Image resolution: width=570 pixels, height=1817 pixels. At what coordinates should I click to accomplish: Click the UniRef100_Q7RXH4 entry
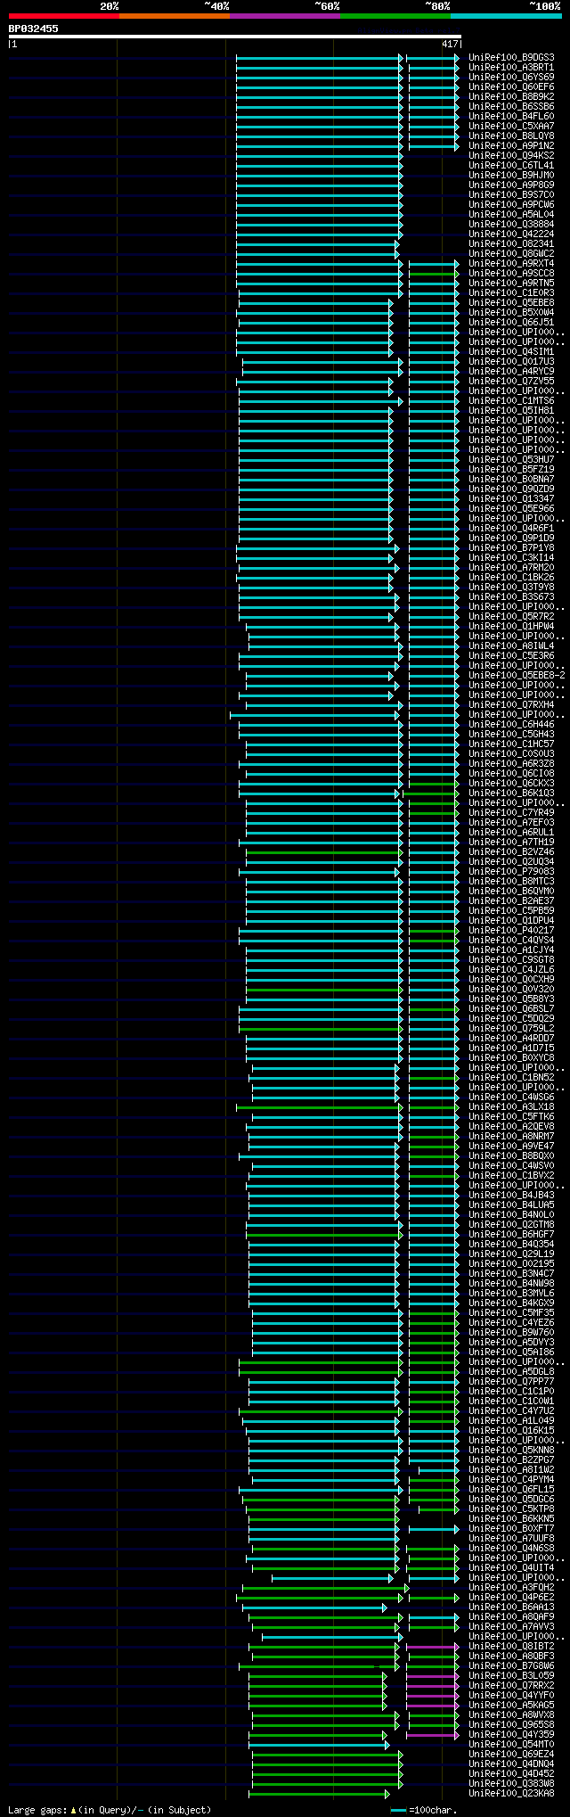click(x=511, y=704)
